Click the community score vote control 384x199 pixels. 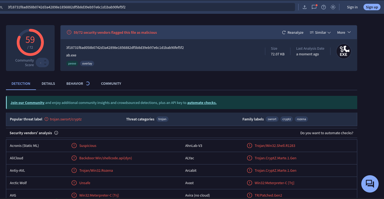coord(42,63)
